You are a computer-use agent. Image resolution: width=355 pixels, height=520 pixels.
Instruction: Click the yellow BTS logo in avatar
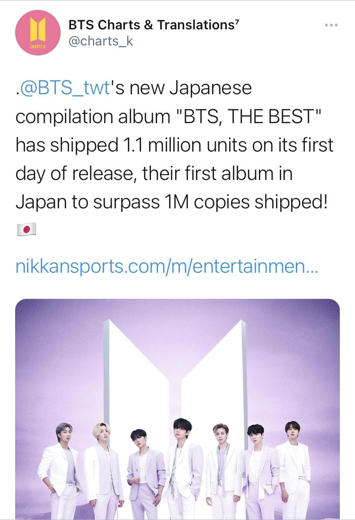coord(37,29)
